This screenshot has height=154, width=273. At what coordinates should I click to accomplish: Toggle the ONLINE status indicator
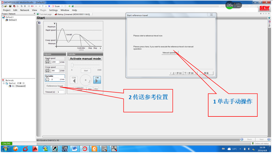click(6, 143)
